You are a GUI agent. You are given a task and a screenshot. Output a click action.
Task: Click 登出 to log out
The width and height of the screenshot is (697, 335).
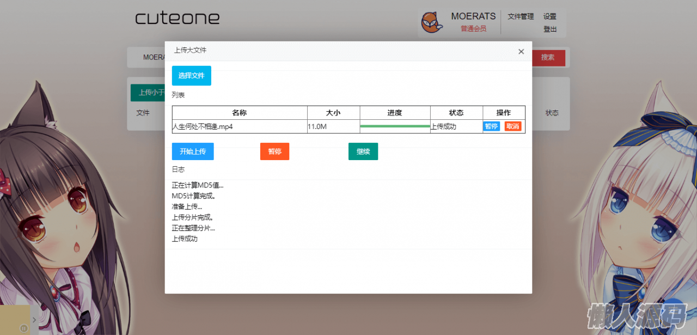[x=550, y=29]
